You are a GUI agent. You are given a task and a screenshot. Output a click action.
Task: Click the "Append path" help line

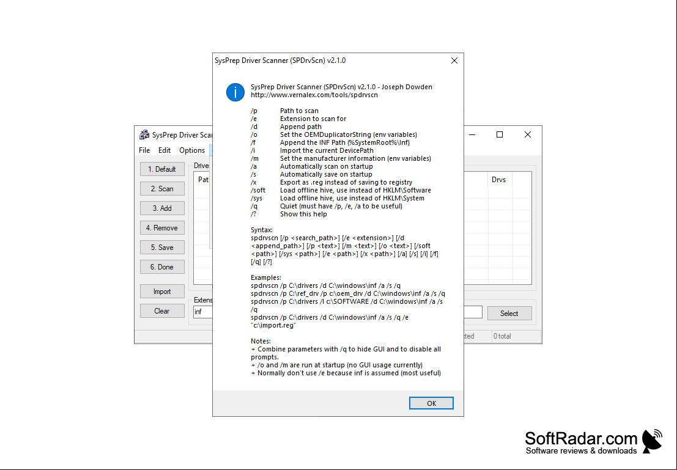pos(301,127)
